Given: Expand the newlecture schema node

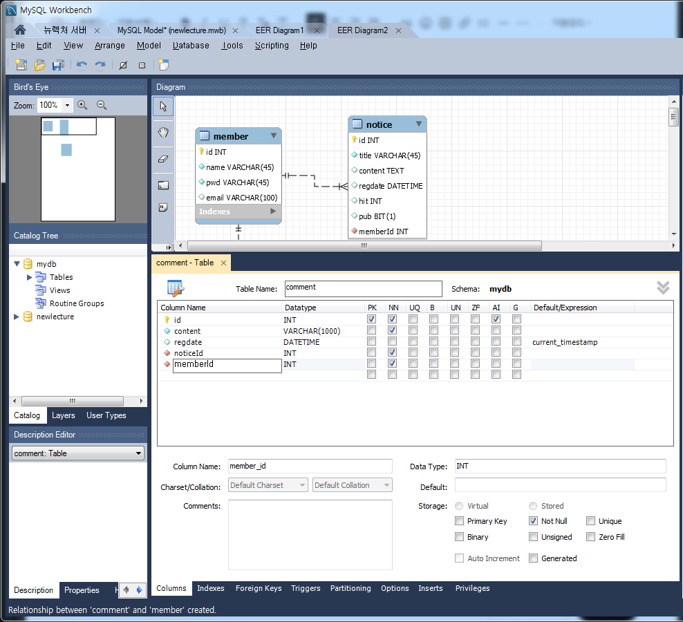Looking at the screenshot, I should click(17, 317).
